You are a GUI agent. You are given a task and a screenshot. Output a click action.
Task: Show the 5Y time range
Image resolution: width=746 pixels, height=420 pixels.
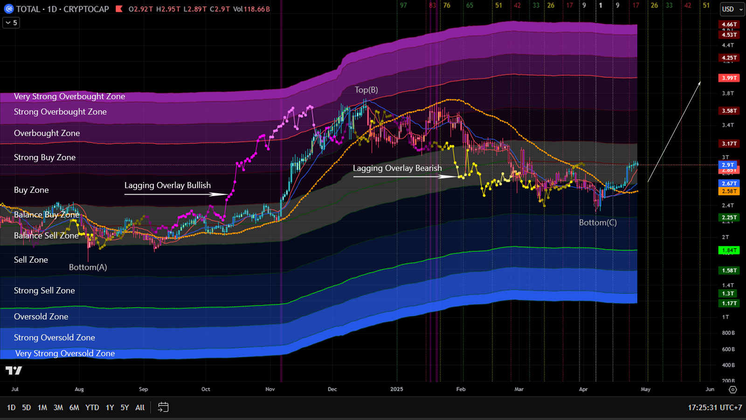[124, 407]
